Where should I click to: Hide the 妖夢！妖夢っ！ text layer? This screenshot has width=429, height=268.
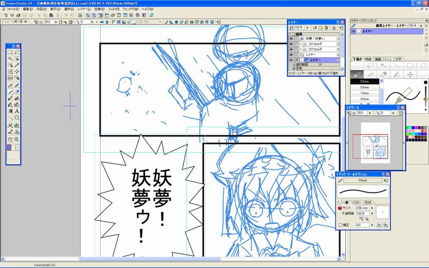tap(291, 39)
